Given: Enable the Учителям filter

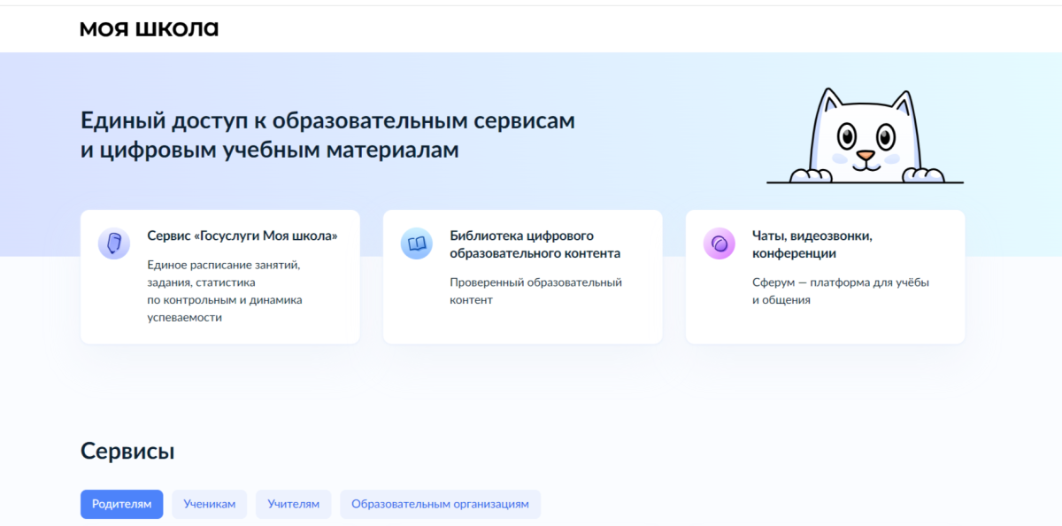Looking at the screenshot, I should pyautogui.click(x=293, y=504).
